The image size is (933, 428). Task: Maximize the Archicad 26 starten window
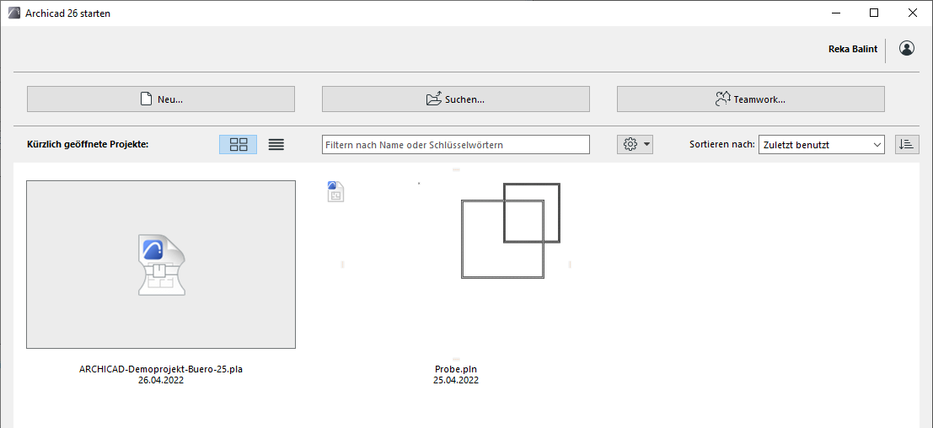point(874,13)
